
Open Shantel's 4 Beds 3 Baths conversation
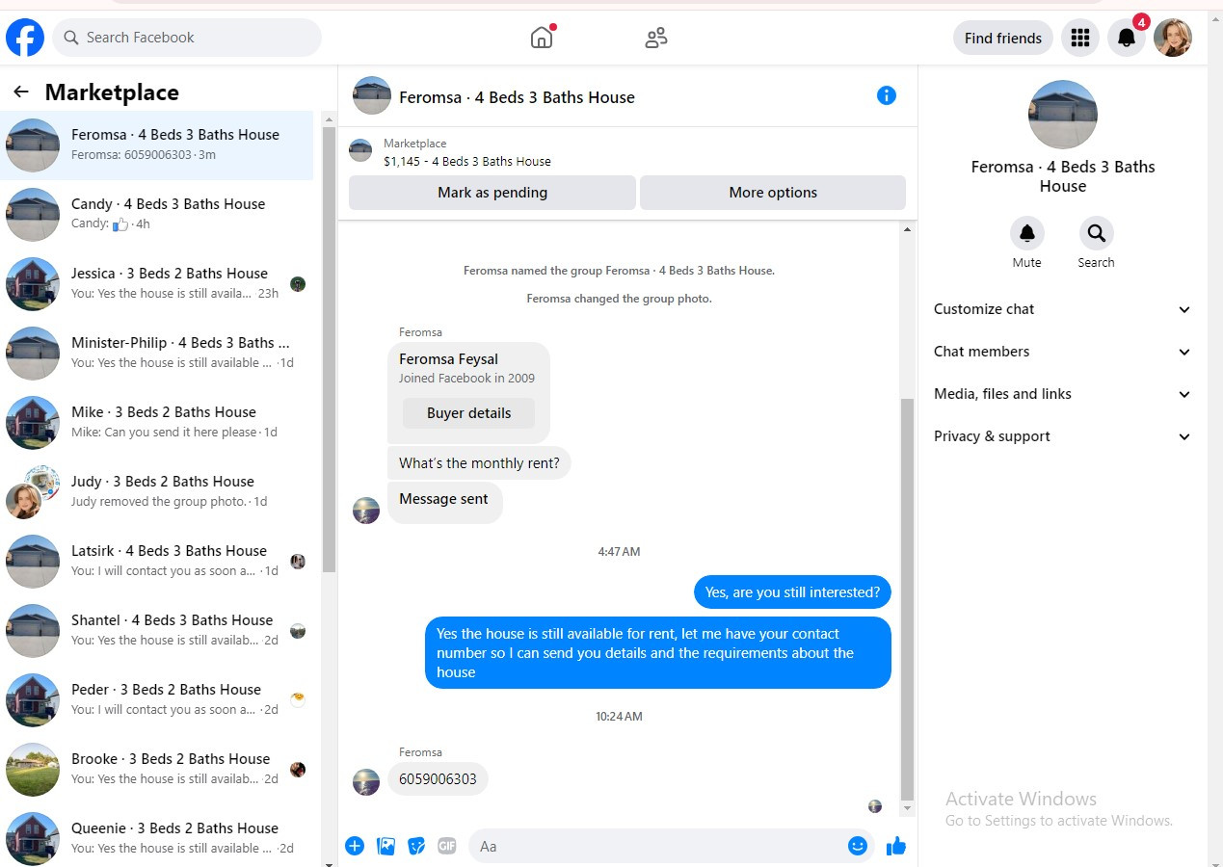[x=157, y=631]
